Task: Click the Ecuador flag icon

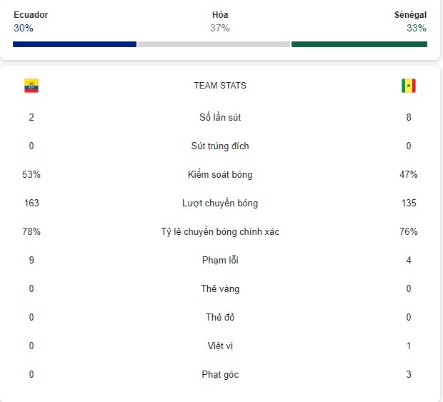Action: point(31,86)
